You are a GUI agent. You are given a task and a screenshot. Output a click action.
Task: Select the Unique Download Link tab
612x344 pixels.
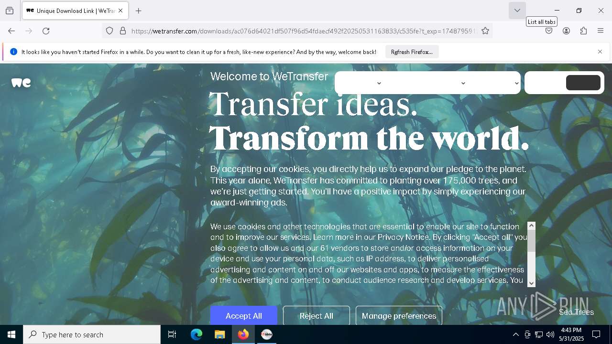pyautogui.click(x=75, y=11)
